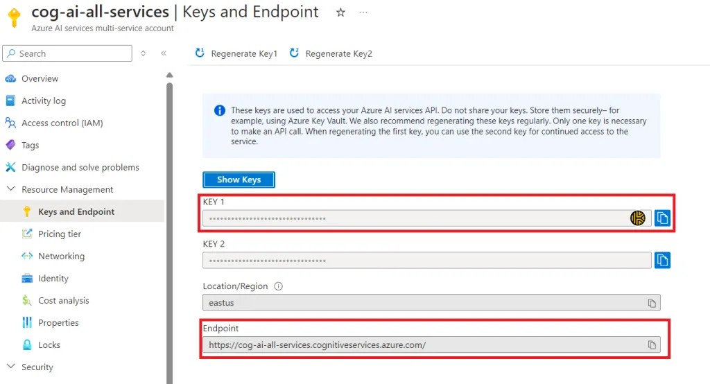Image resolution: width=710 pixels, height=384 pixels.
Task: Copy the Endpoint URL
Action: point(652,345)
